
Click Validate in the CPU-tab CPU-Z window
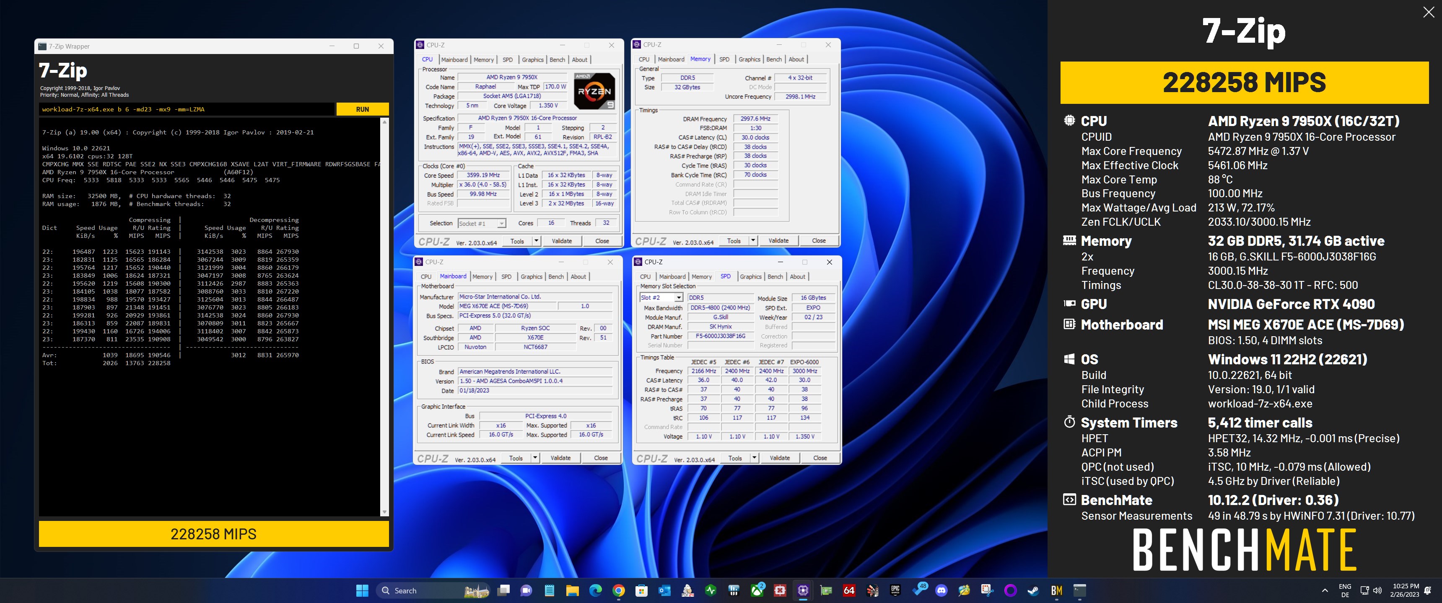562,241
